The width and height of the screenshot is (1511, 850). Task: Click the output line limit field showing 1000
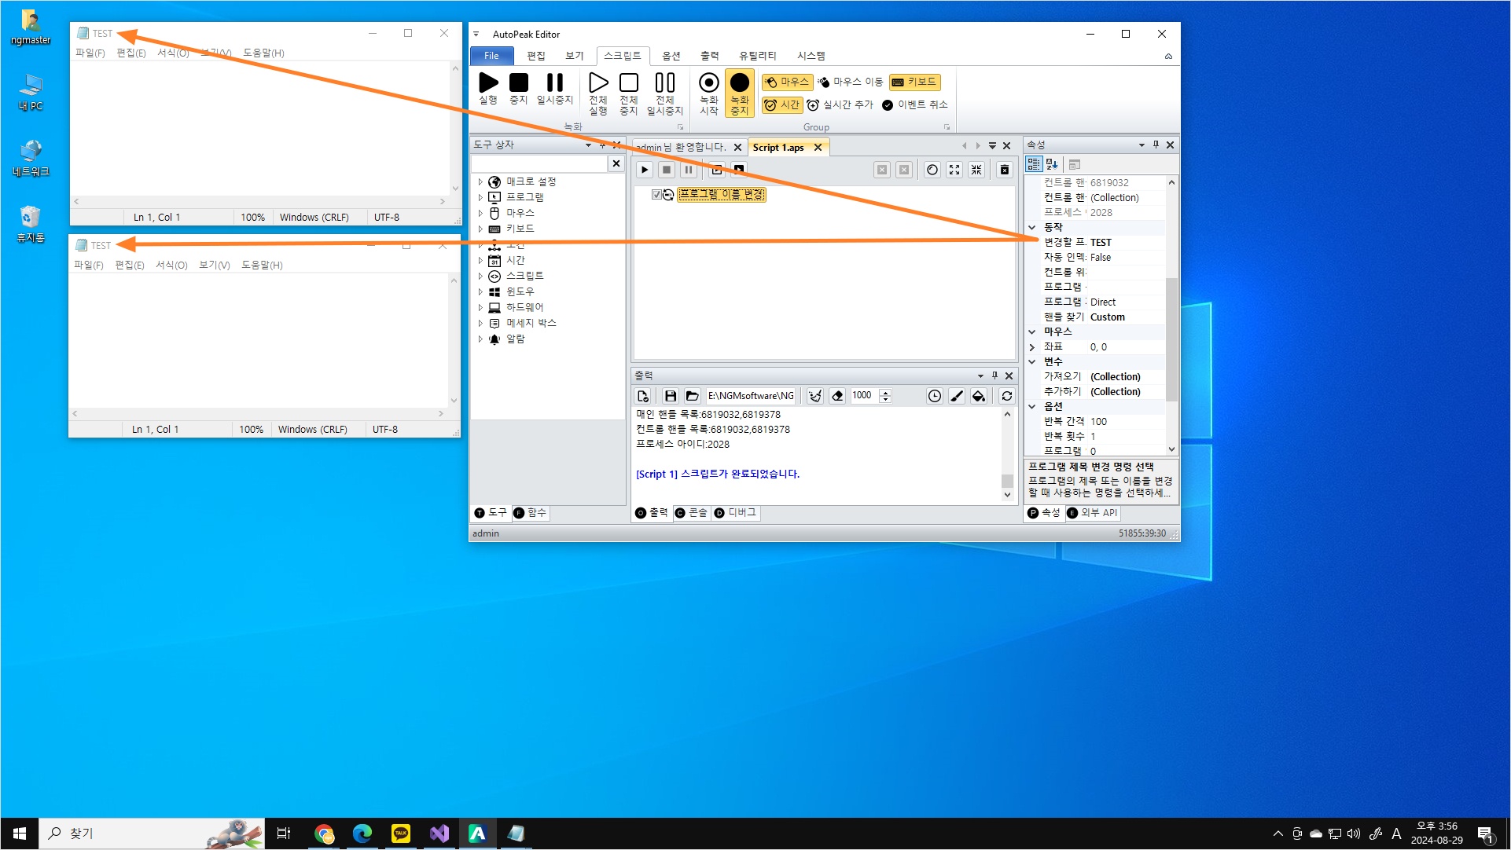tap(863, 396)
